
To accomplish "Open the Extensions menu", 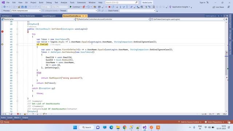I will coord(82,3).
